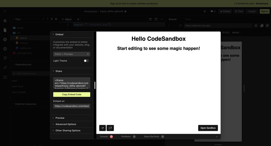Select the Tests tab in the preview pane
The image size is (271, 146).
click(188, 19)
